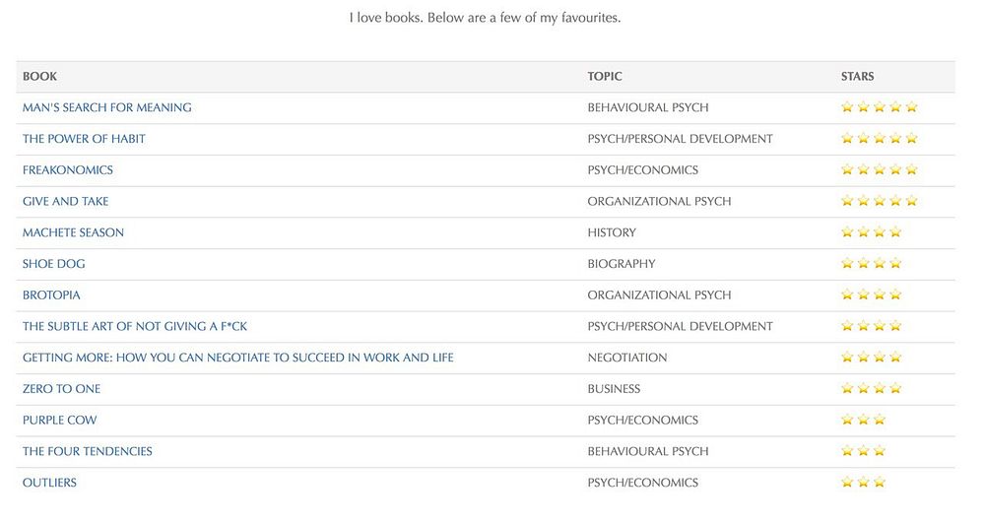985x523 pixels.
Task: Open the Outliers book link
Action: click(x=49, y=483)
